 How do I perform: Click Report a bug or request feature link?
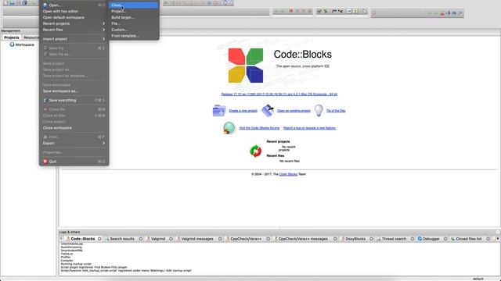(309, 128)
